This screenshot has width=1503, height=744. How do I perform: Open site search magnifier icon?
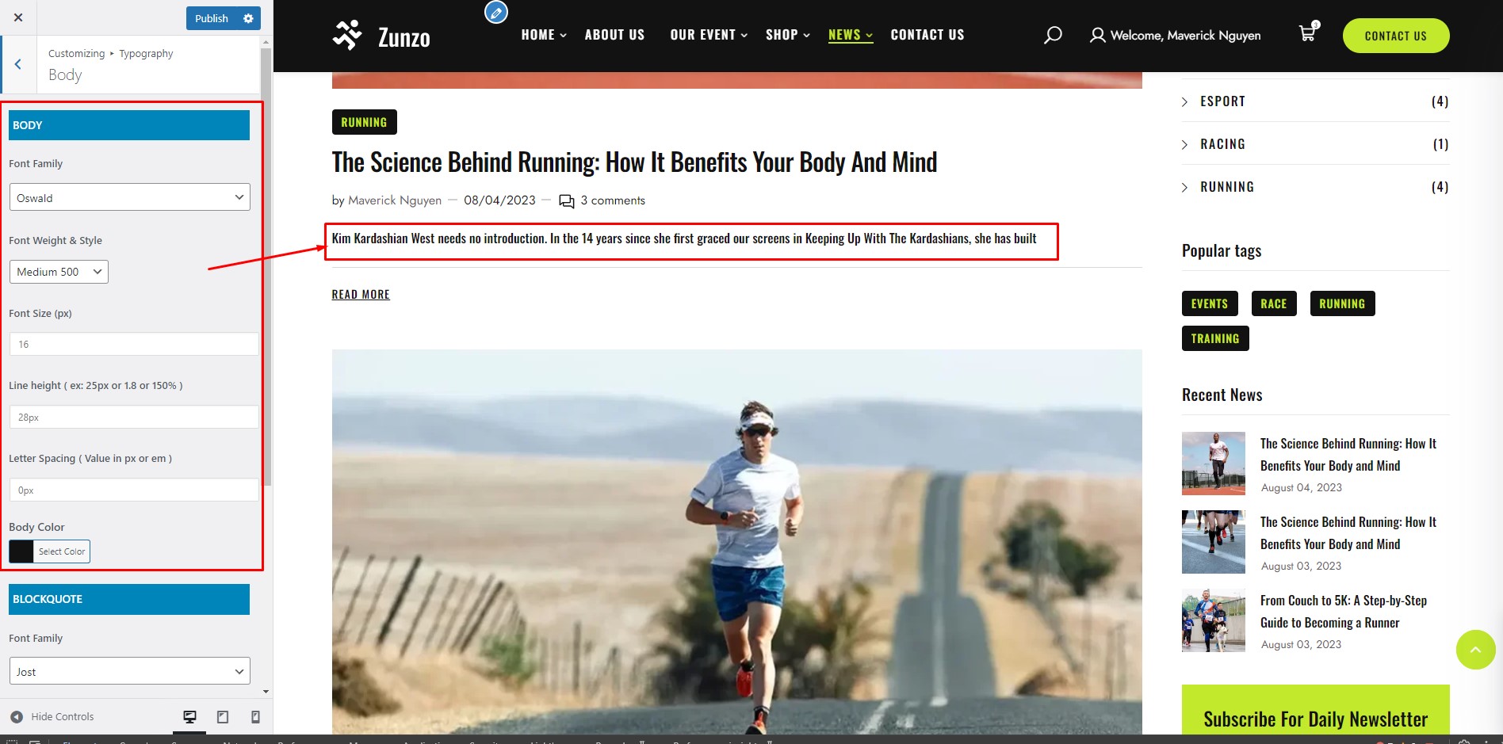click(1053, 35)
